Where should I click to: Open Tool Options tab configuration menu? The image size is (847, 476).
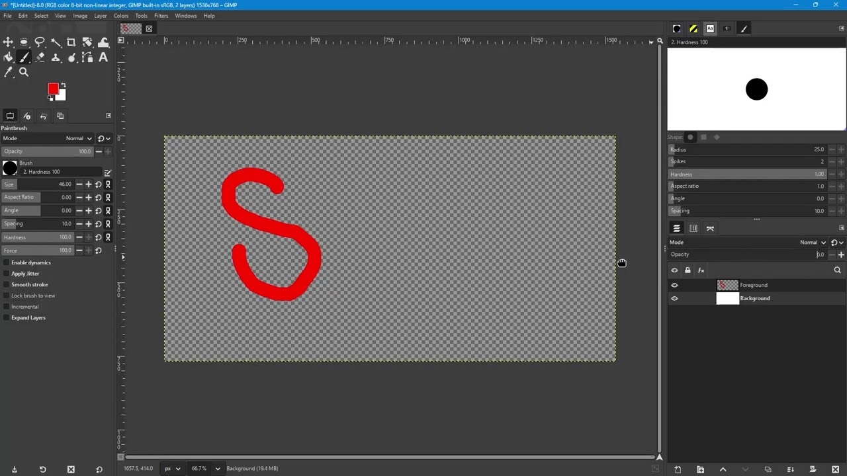pos(109,116)
